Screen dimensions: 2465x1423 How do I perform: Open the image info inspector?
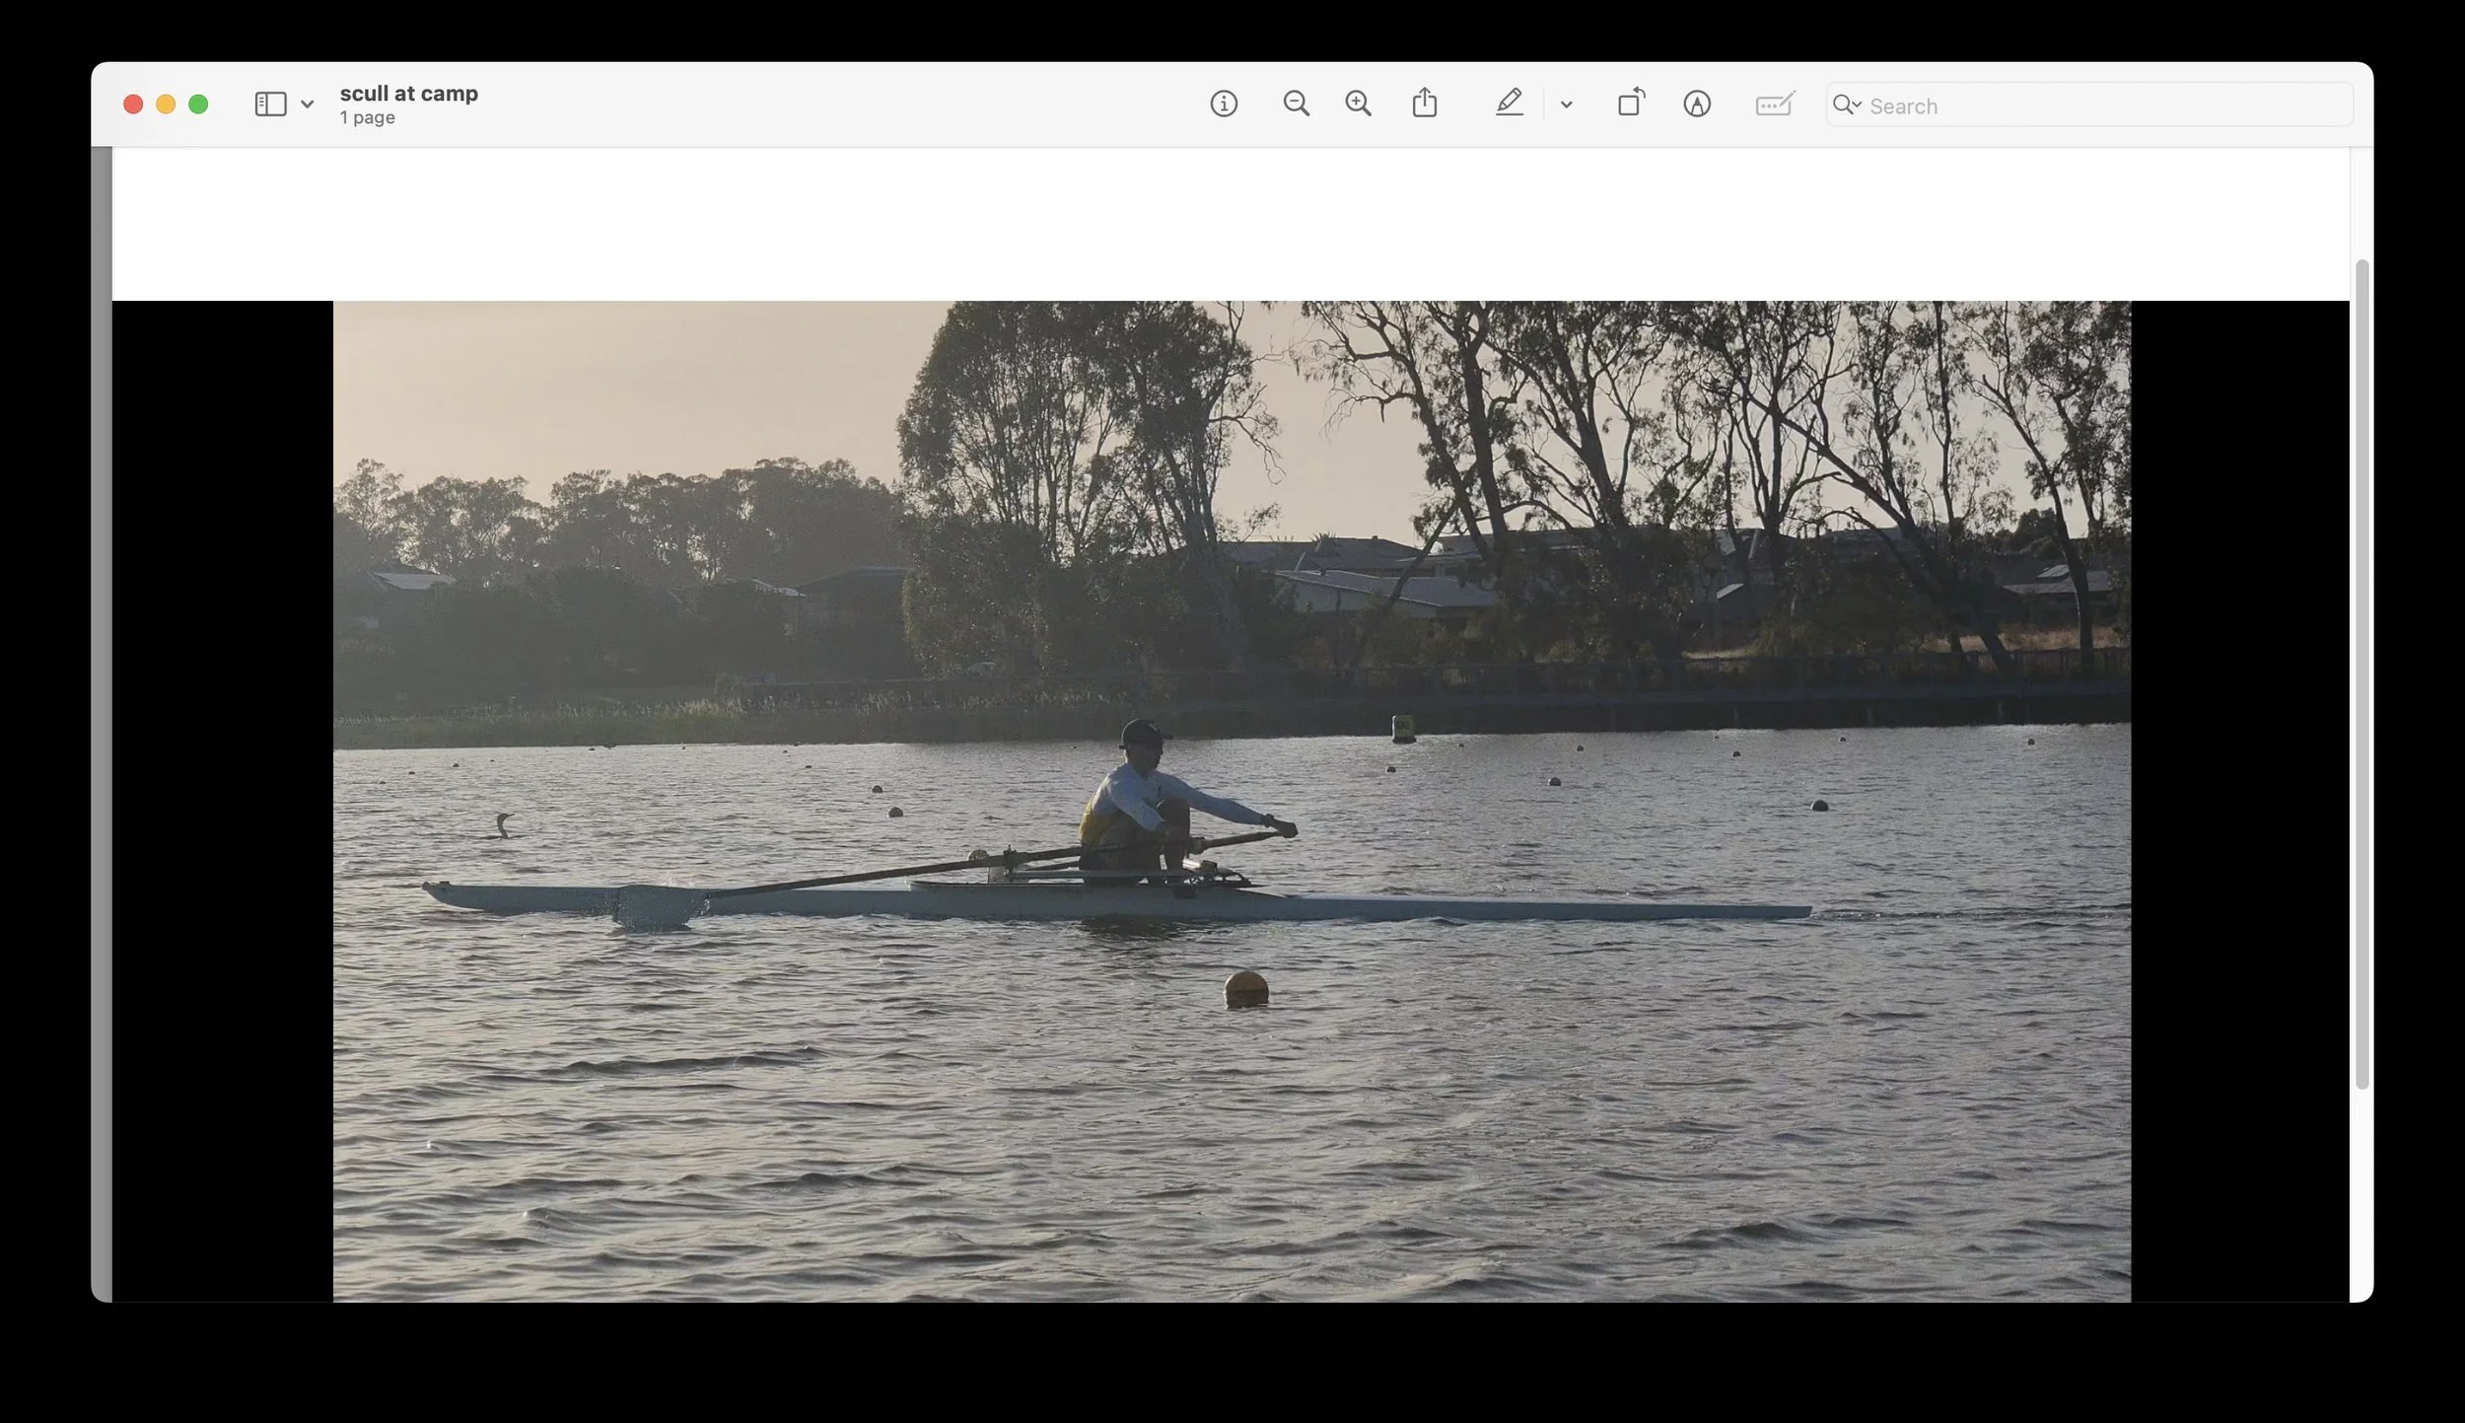[x=1223, y=104]
